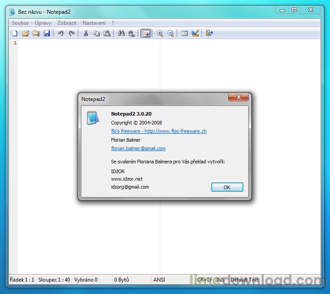Toggle the Word Wrap toolbar button
This screenshot has width=330, height=294.
click(146, 33)
